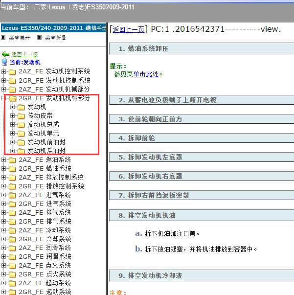Screen dimensions: 294x295
Task: Click the 2AZ_FE 燃油系统 folder icon
Action: pyautogui.click(x=12, y=160)
